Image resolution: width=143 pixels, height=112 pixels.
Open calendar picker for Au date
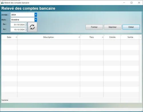tap(25, 30)
